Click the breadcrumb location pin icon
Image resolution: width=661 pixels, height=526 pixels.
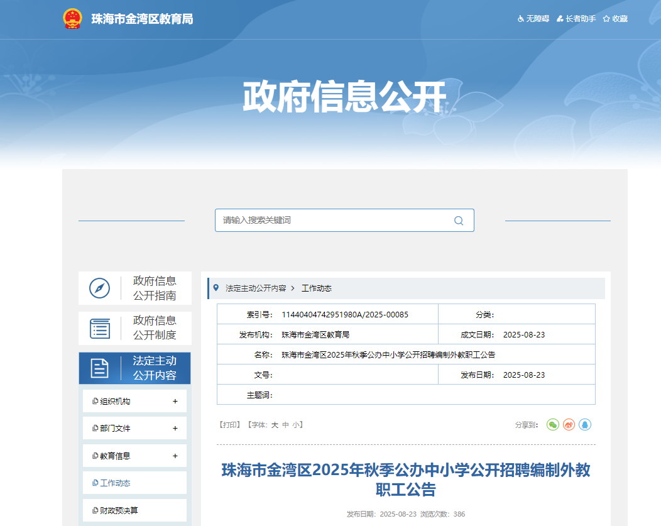(216, 288)
